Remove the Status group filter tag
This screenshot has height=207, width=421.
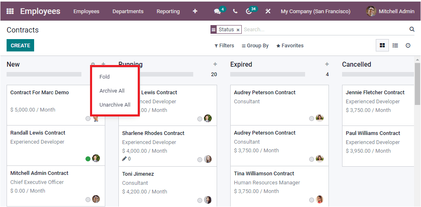pyautogui.click(x=238, y=30)
